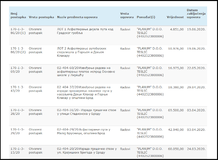Click the 'Datum zaključenja ugovora' column header
218x160 pixels.
[196, 14]
